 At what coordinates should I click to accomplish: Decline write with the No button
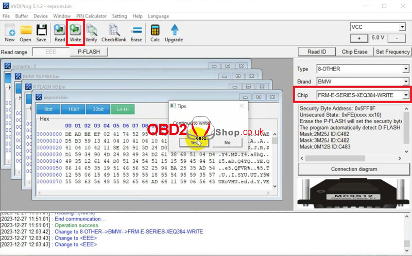tap(227, 143)
